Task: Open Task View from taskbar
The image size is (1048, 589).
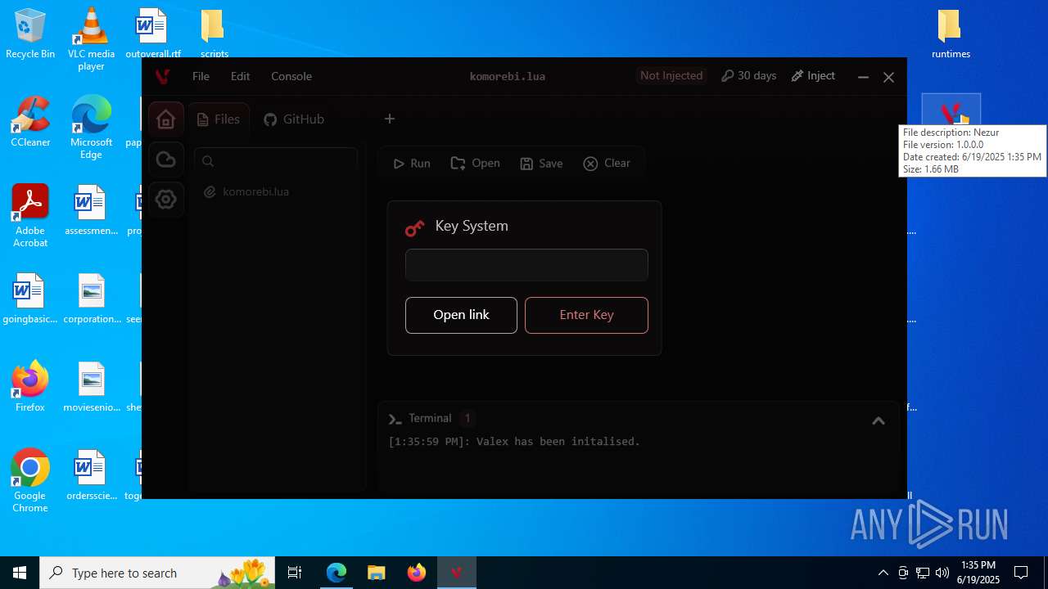Action: click(295, 573)
